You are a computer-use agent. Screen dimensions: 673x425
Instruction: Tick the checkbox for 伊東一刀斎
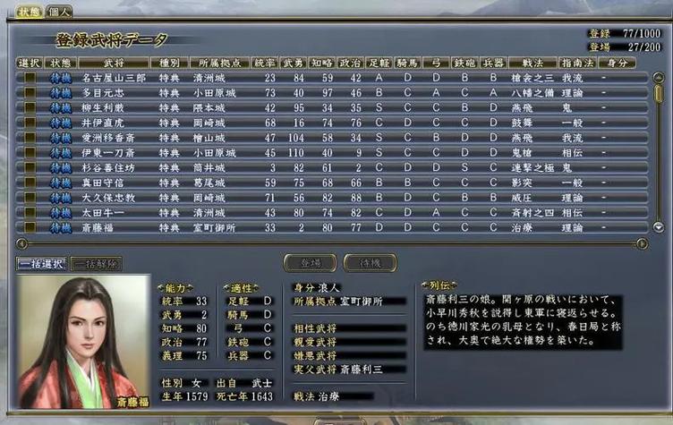[30, 153]
